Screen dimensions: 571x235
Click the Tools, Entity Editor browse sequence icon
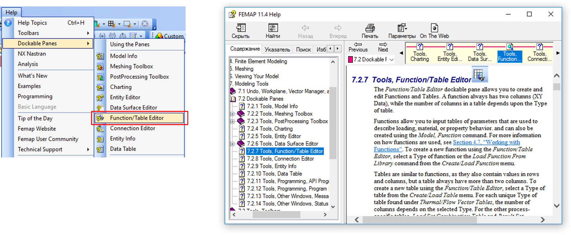coord(450,47)
